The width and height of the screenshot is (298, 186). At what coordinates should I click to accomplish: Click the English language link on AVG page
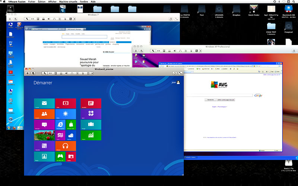214,107
